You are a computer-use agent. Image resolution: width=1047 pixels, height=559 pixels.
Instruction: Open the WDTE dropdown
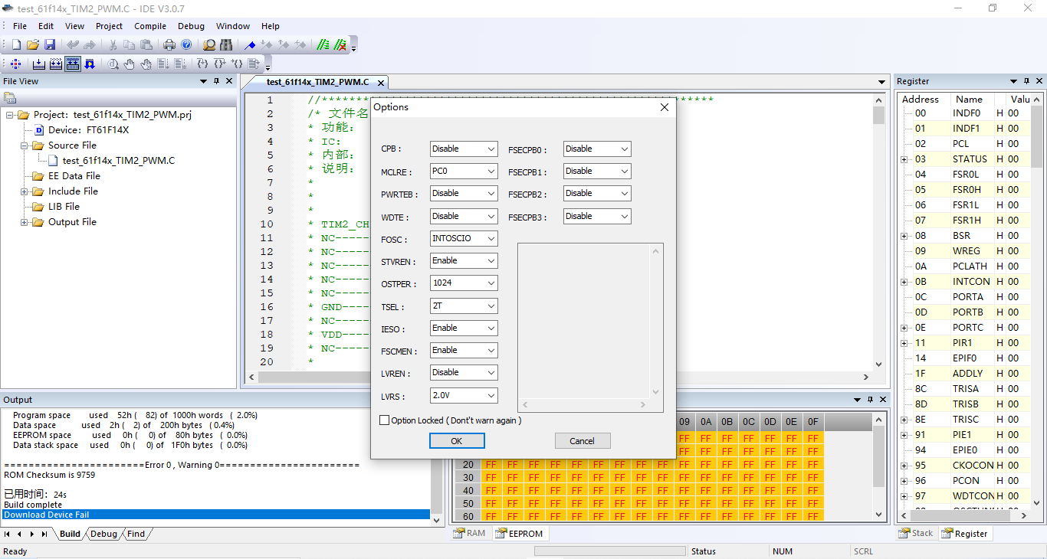click(464, 216)
